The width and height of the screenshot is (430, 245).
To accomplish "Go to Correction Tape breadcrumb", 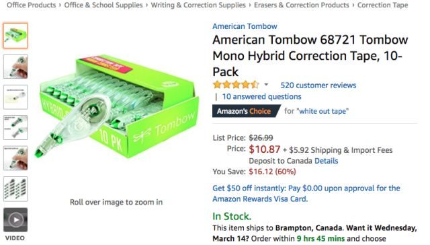I will tap(382, 5).
